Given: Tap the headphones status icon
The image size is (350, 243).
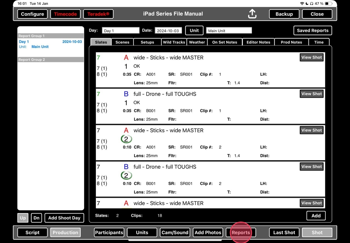Looking at the screenshot, I should click(312, 3).
